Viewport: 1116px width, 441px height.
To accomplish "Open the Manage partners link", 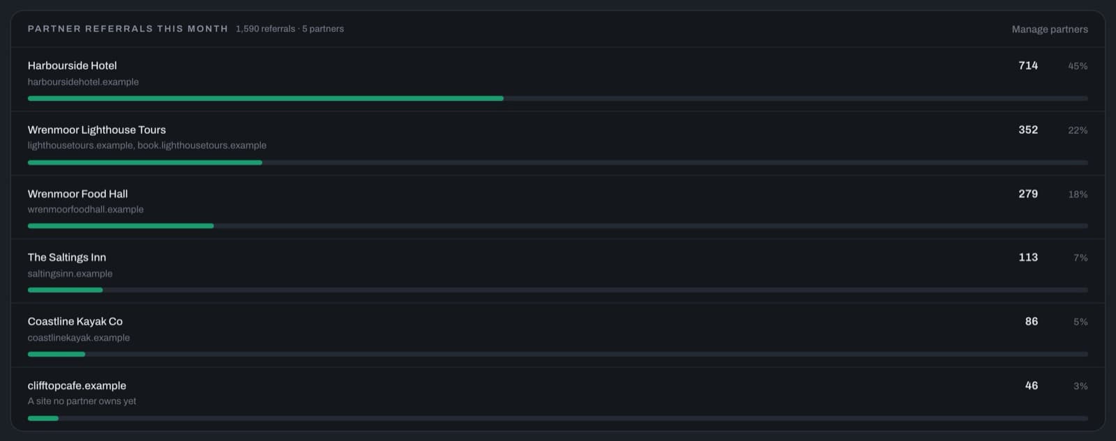I will [1049, 29].
